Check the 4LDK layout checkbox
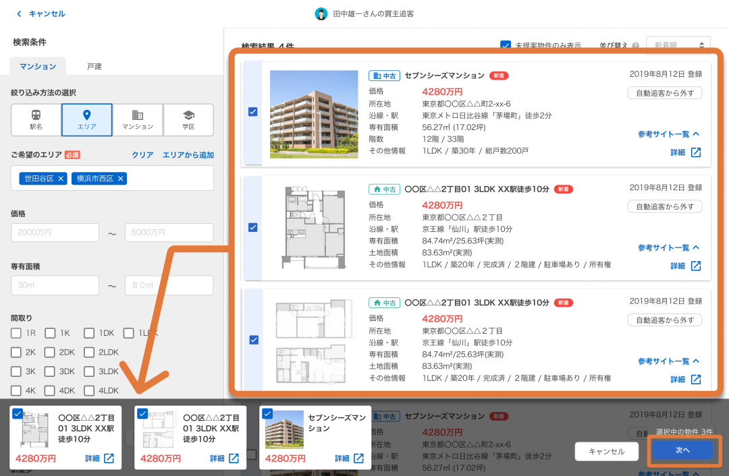Viewport: 729px width, 476px height. 89,391
